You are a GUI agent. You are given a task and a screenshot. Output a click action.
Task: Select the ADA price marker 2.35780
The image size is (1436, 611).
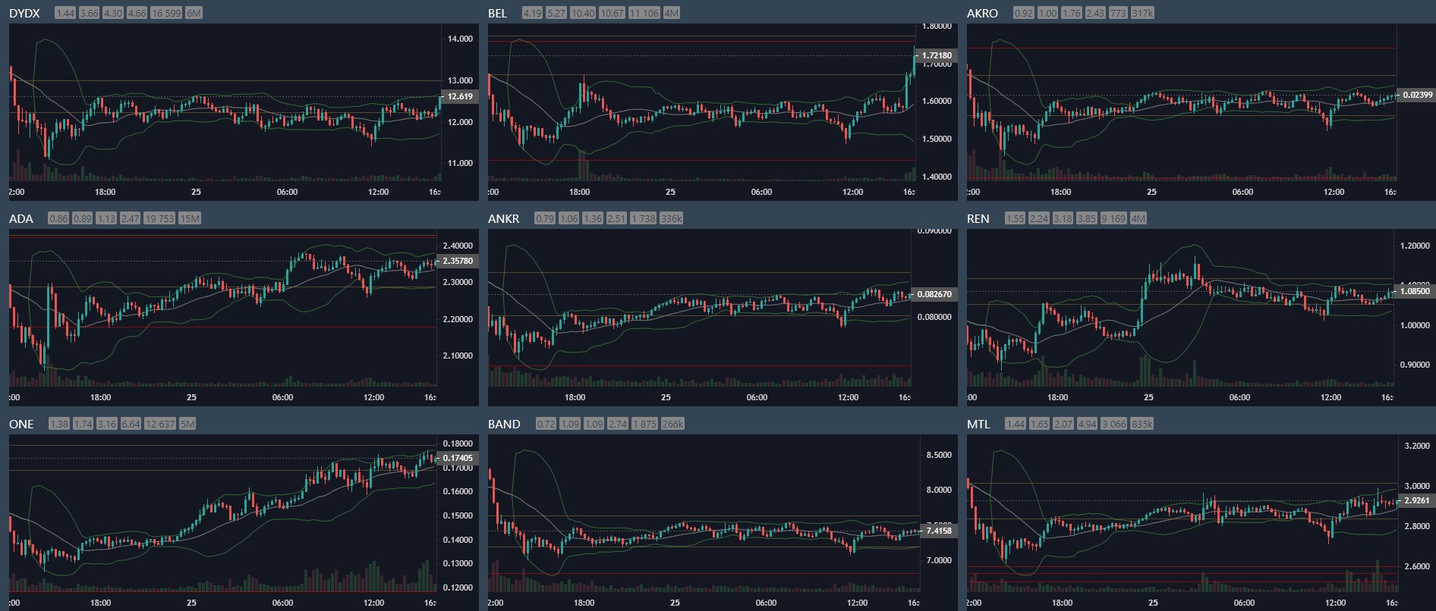458,261
